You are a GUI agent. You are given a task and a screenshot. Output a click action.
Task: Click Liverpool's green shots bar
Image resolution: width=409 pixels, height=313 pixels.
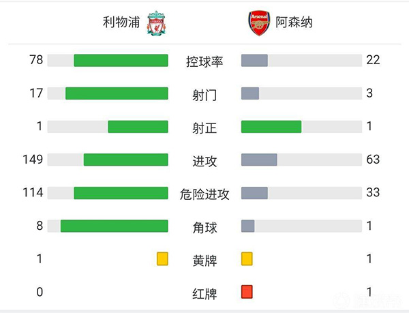coord(117,93)
